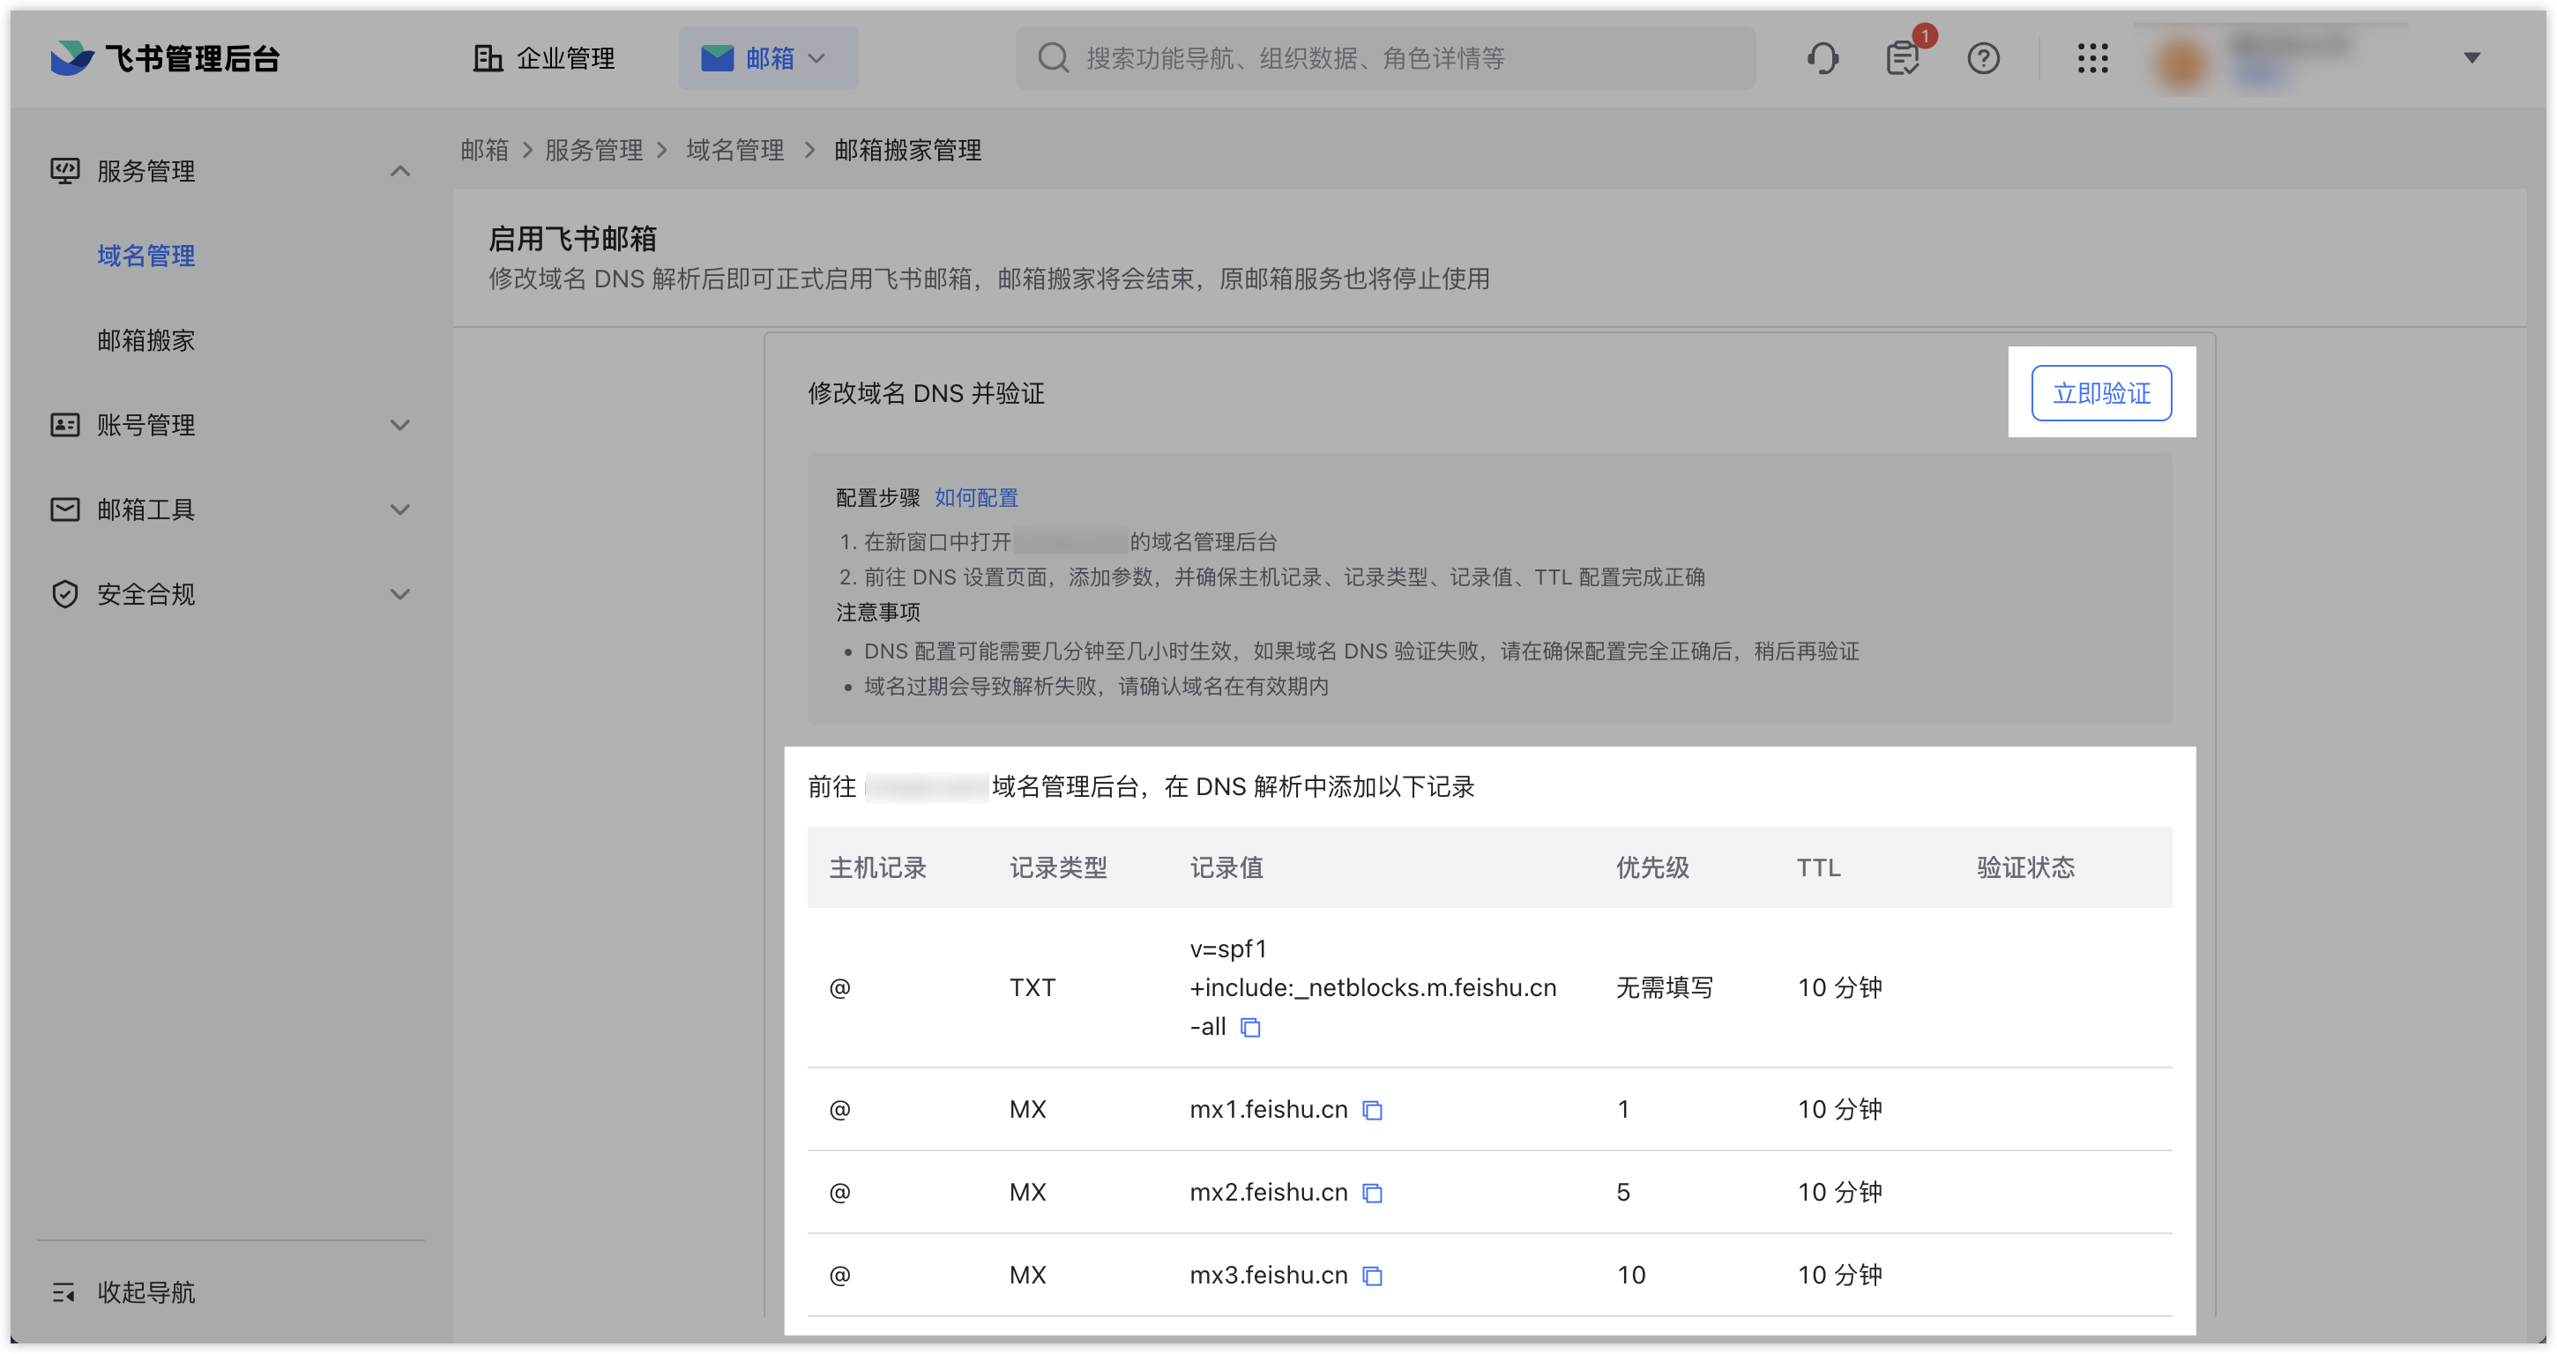Image resolution: width=2557 pixels, height=1354 pixels.
Task: Collapse the 服务管理 sidebar section
Action: coord(399,172)
